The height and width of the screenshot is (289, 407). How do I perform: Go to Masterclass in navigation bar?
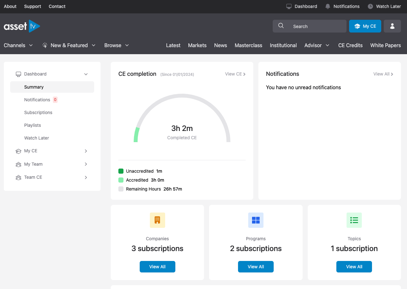(x=248, y=45)
